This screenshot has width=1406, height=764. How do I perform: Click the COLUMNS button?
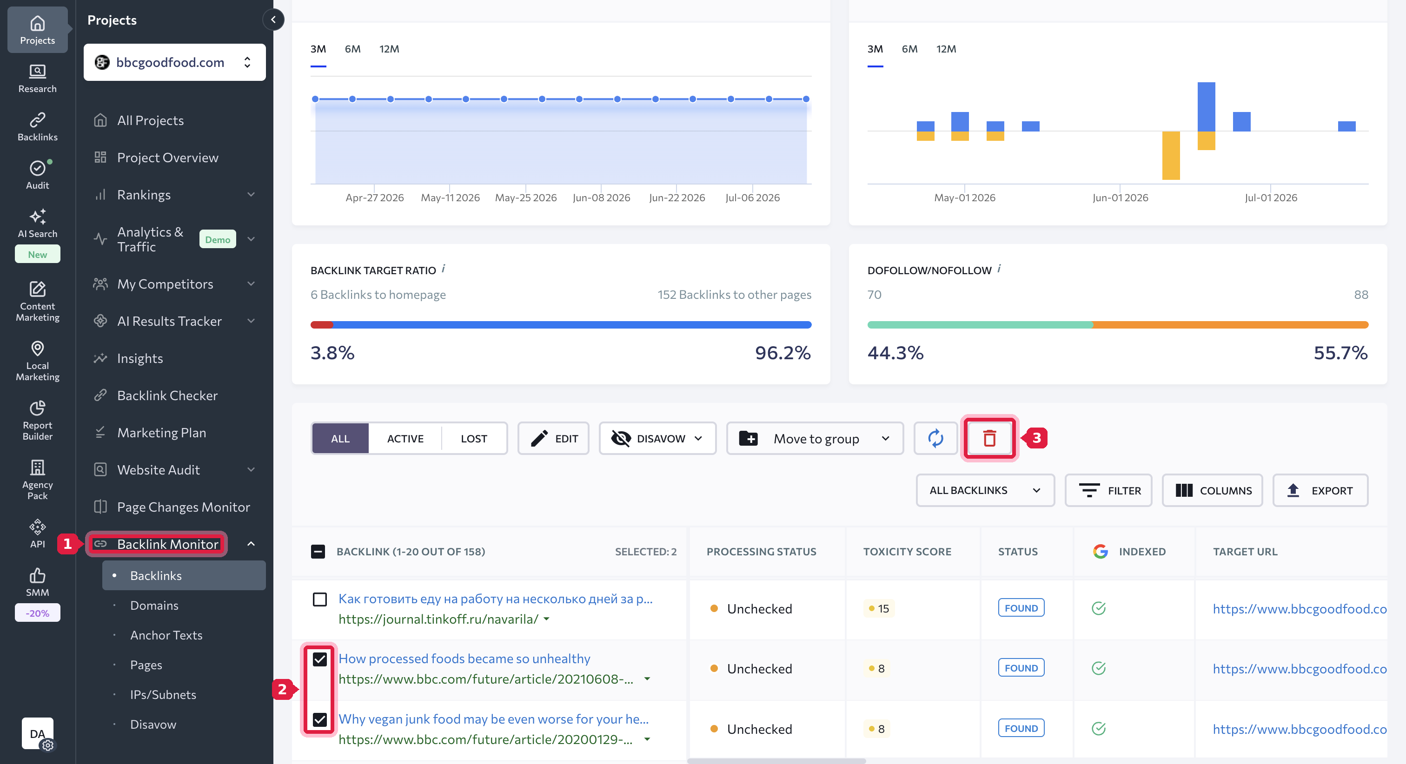point(1212,490)
